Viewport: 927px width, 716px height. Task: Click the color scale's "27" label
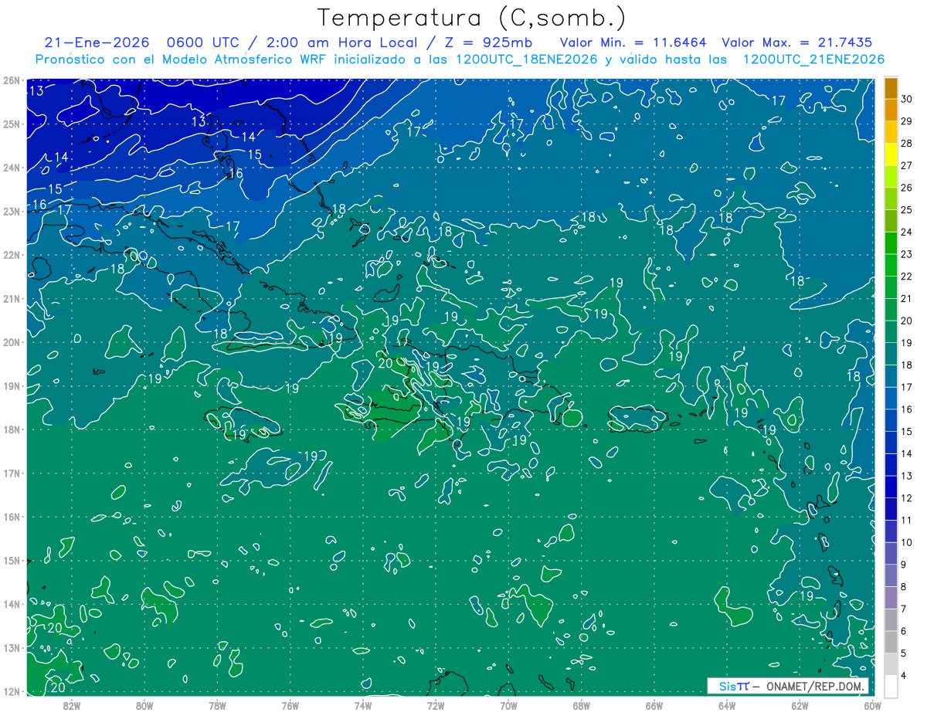[x=907, y=165]
